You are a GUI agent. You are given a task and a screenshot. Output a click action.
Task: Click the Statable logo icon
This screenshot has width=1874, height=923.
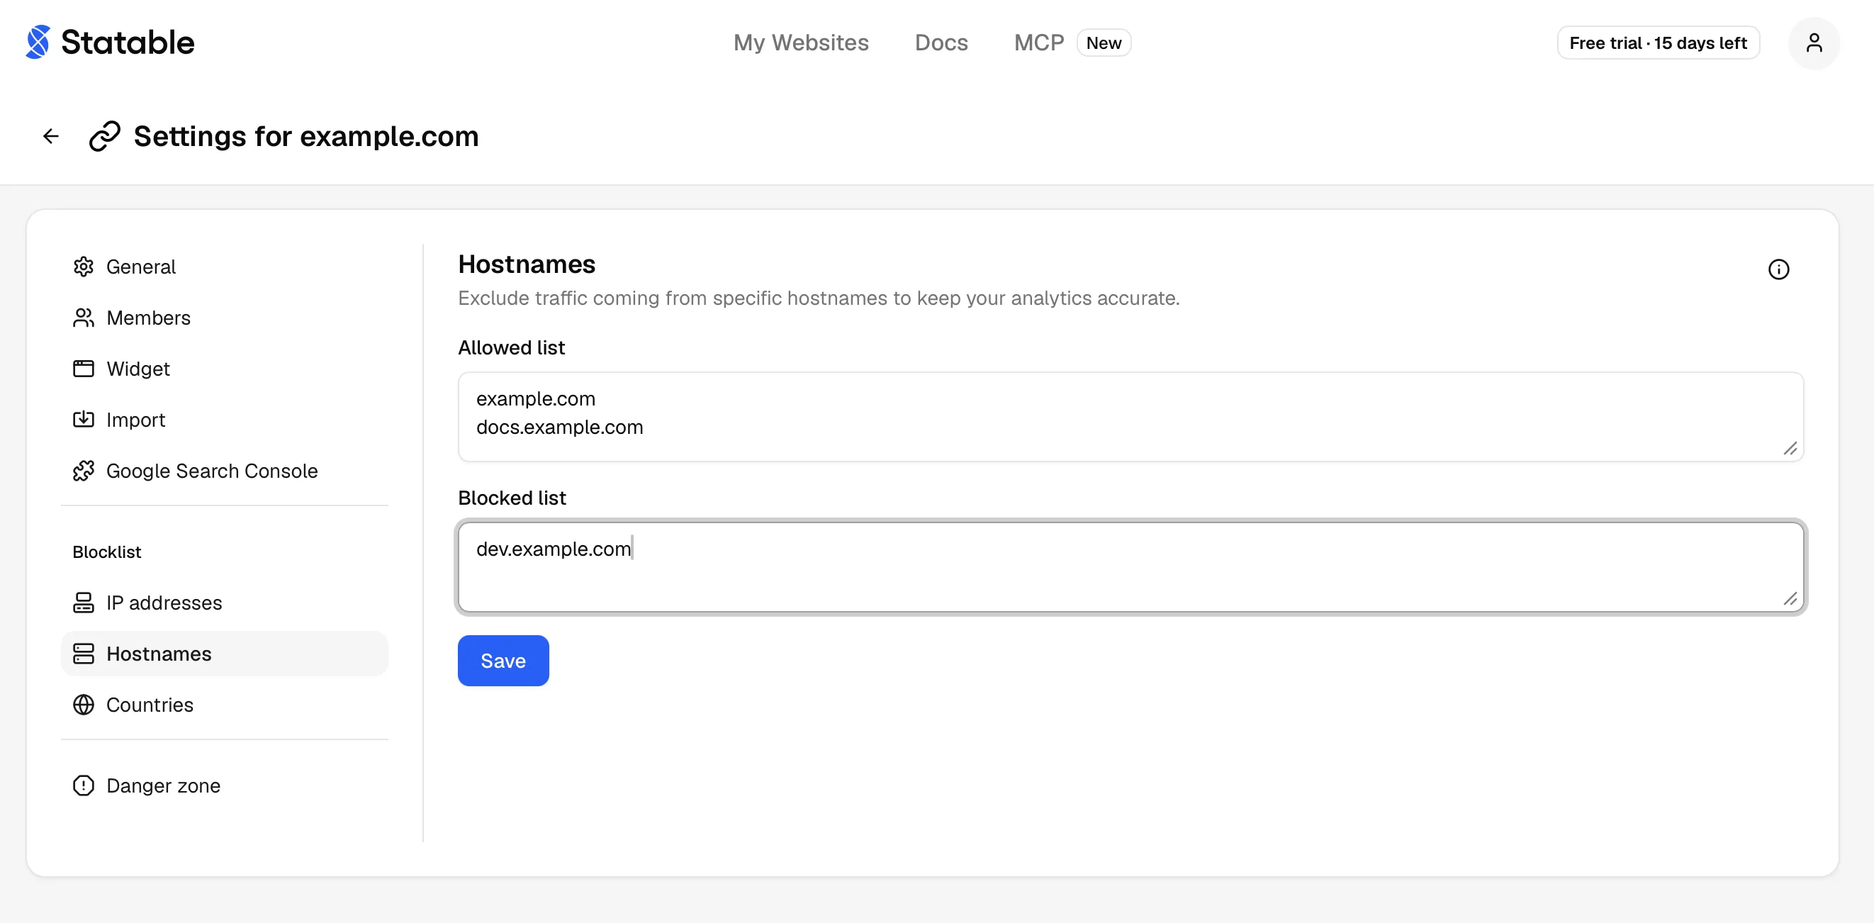[x=38, y=43]
